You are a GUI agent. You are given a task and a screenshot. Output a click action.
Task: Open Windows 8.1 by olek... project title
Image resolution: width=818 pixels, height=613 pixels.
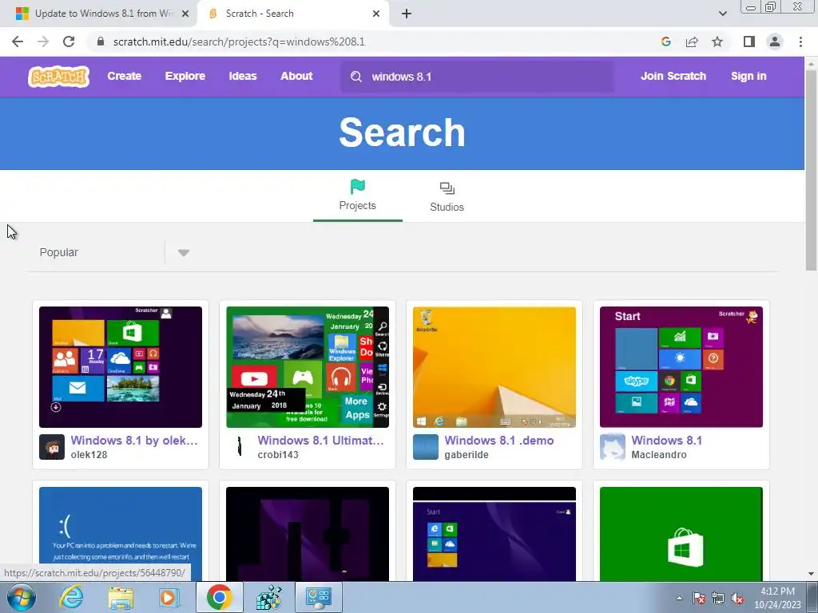point(134,441)
